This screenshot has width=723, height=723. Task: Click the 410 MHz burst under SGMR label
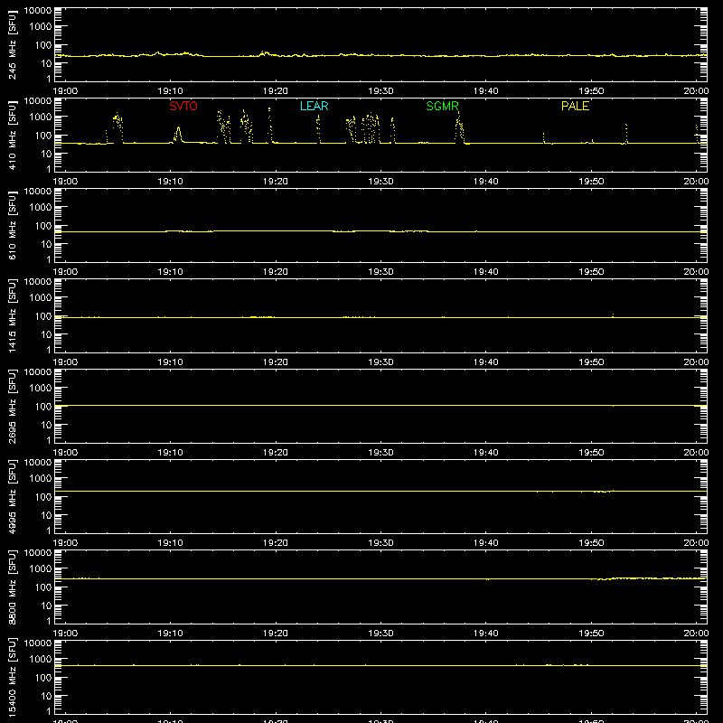pyautogui.click(x=459, y=127)
